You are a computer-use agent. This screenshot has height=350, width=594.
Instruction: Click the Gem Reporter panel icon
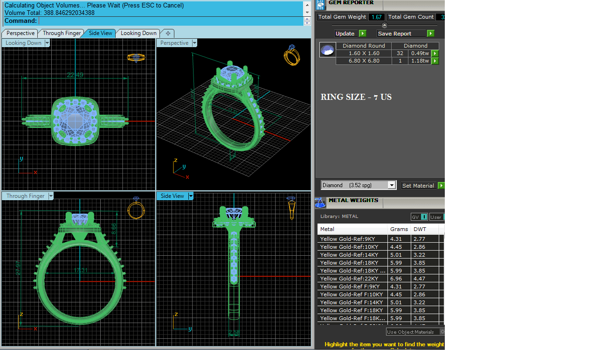(320, 5)
